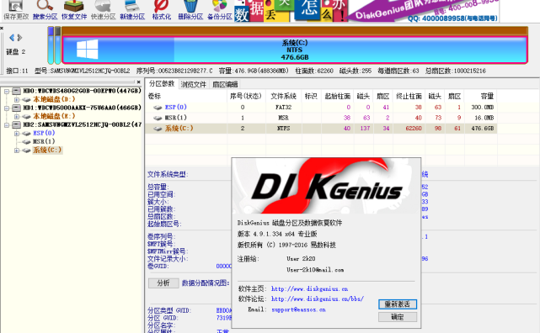
Task: Open the http://www.diskgenius.cn homepage link
Action: click(x=309, y=288)
